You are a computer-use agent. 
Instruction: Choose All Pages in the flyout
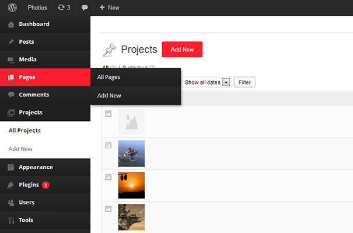[x=135, y=77]
